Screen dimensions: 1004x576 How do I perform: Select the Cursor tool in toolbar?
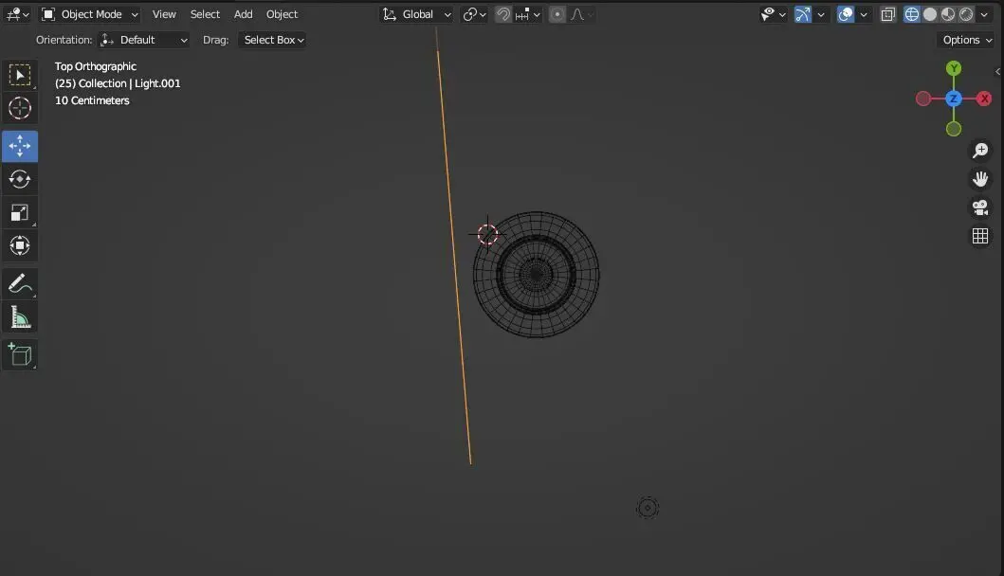coord(20,108)
